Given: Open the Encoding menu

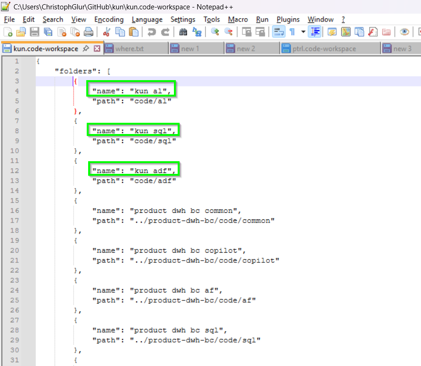Looking at the screenshot, I should [109, 20].
